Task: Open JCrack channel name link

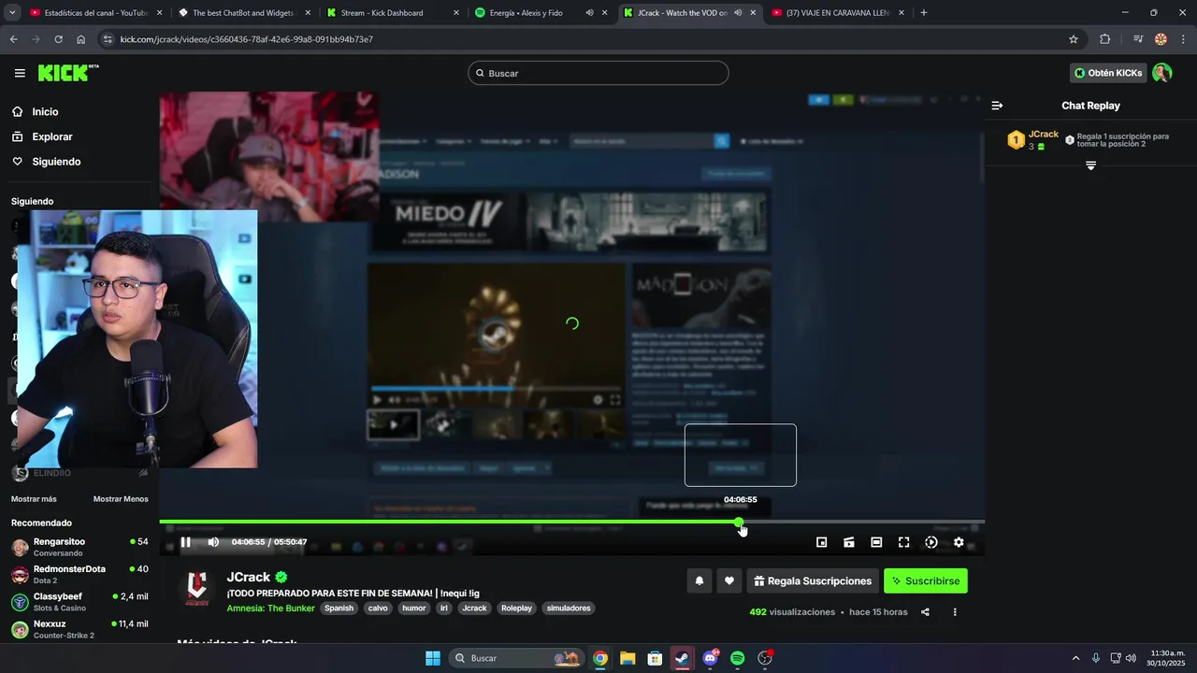Action: coord(248,577)
